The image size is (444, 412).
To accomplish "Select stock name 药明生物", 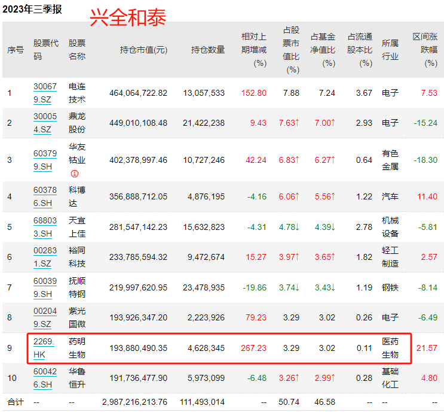I will click(x=76, y=348).
